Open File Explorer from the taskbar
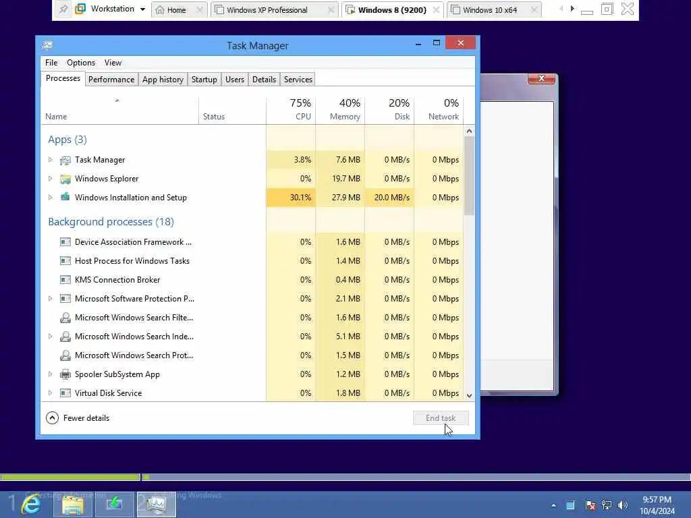 (x=73, y=505)
